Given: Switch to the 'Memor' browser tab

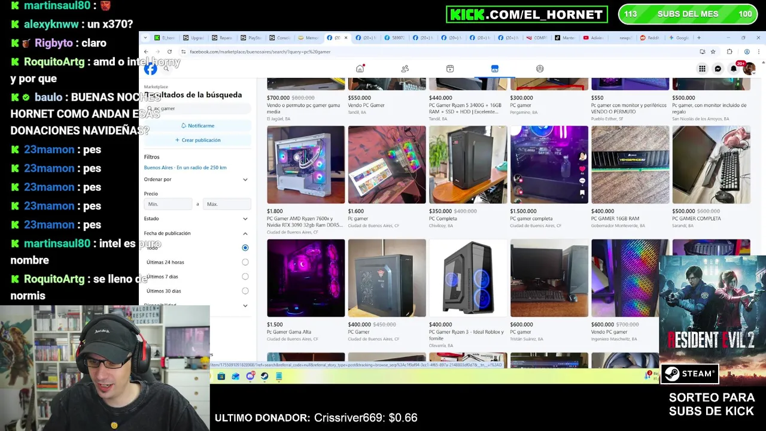Looking at the screenshot, I should coord(309,38).
